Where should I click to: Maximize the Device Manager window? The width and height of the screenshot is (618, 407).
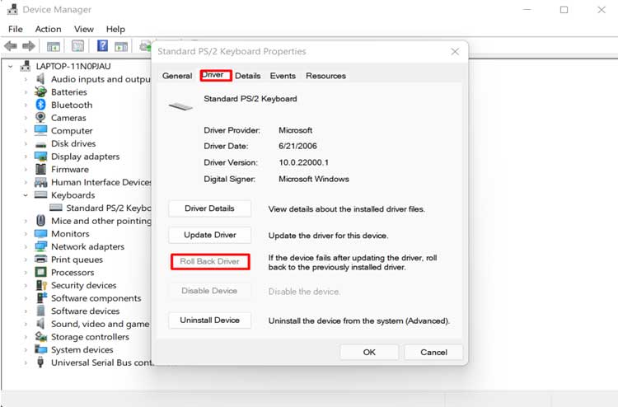(564, 10)
